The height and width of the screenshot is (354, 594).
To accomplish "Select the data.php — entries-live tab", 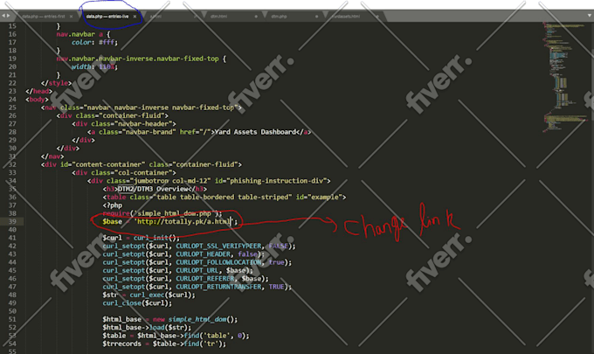I will [107, 17].
